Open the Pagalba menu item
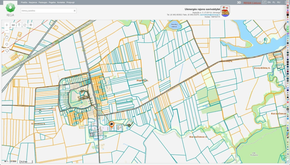Screen dimensions: 290x165 [x=52, y=2]
